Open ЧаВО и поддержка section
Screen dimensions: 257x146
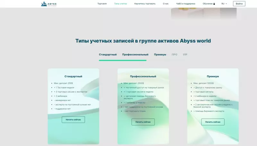tap(186, 4)
